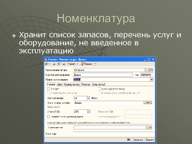192x144 pixels.
Task: Open the Номенклатурна група magnifier icon
Action: (x=150, y=103)
